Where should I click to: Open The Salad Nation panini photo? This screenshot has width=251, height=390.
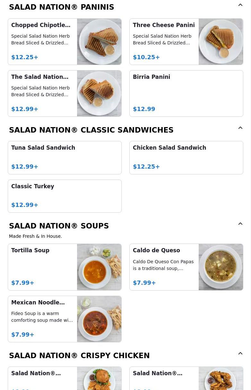point(99,93)
